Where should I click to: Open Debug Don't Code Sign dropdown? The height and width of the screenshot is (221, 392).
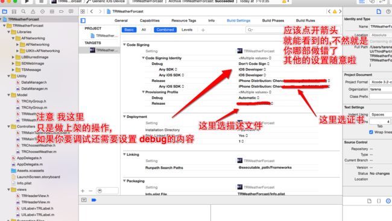coord(254,64)
